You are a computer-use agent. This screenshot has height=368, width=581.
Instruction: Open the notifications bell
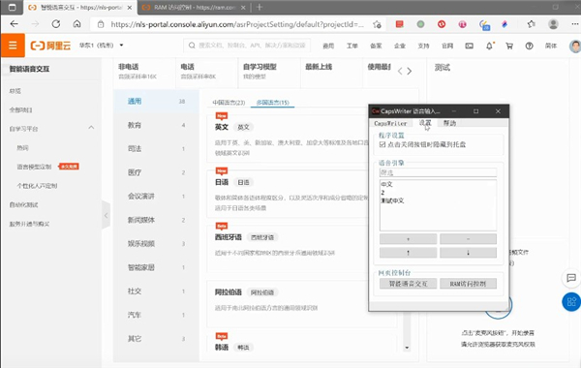489,46
